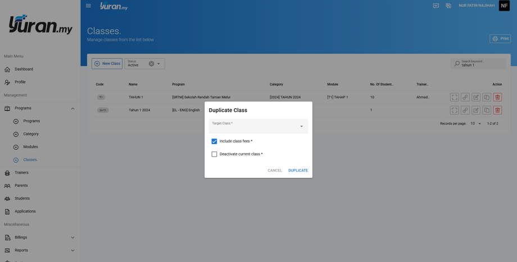This screenshot has width=517, height=262.
Task: Go to Students in sidebar
Action: [22, 199]
